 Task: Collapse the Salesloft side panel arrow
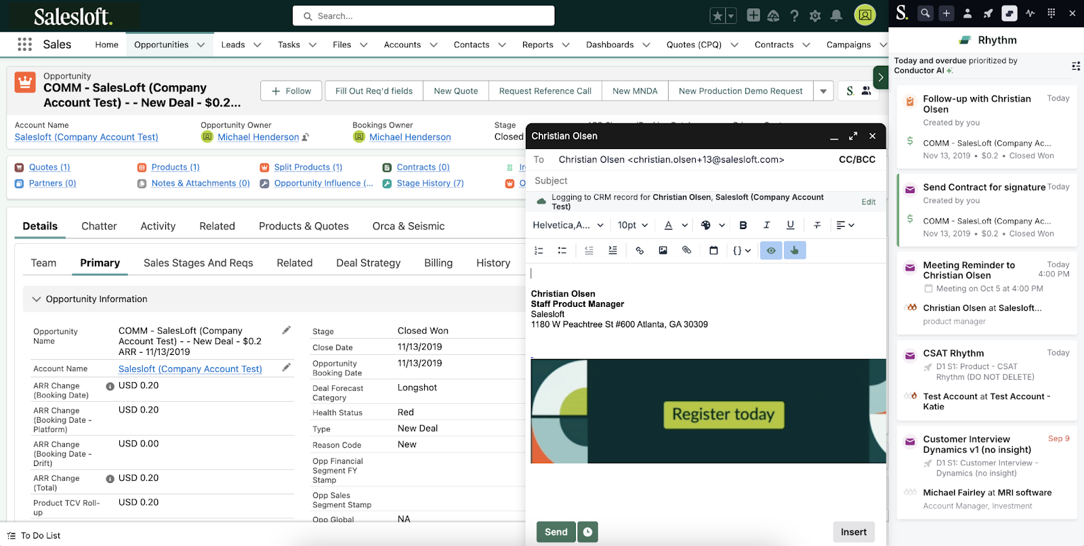click(880, 77)
